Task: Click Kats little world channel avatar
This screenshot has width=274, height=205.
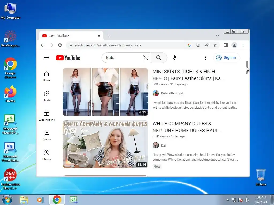Action: 156,93
